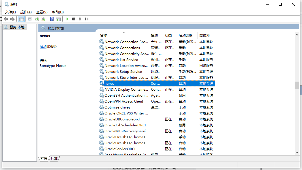Viewport: 302px width, 170px height.
Task: Click the vertical scrollbar thumb
Action: coord(297,85)
